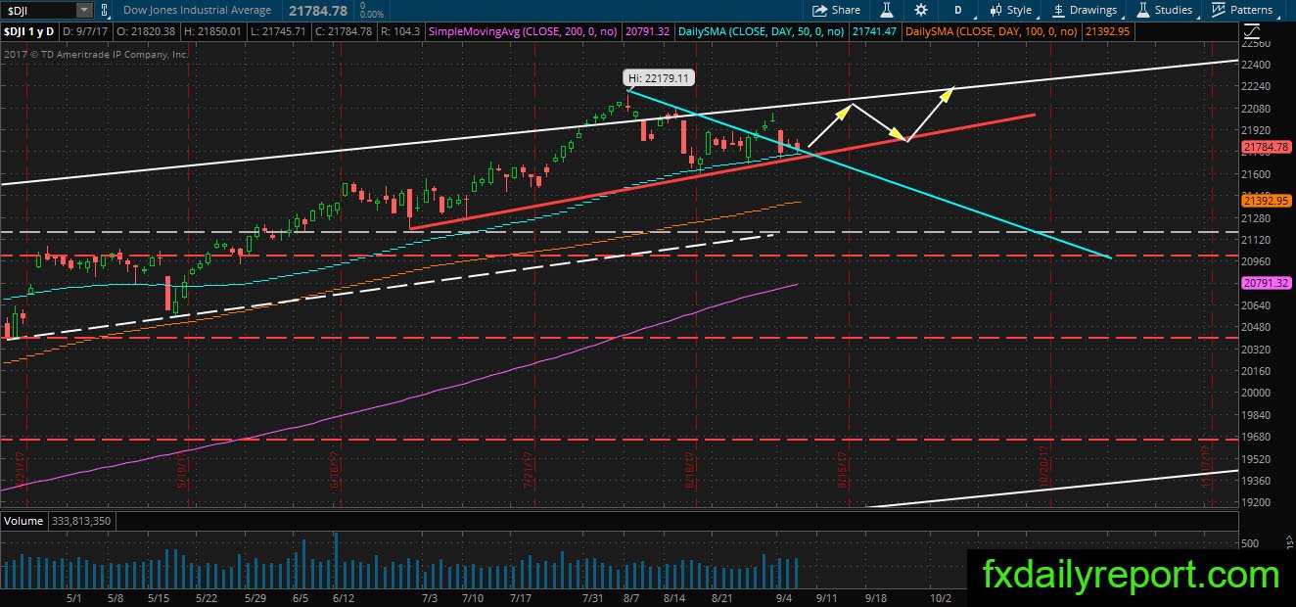Open the D timeframe dropdown
Viewport: 1296px width, 607px height.
click(x=958, y=10)
